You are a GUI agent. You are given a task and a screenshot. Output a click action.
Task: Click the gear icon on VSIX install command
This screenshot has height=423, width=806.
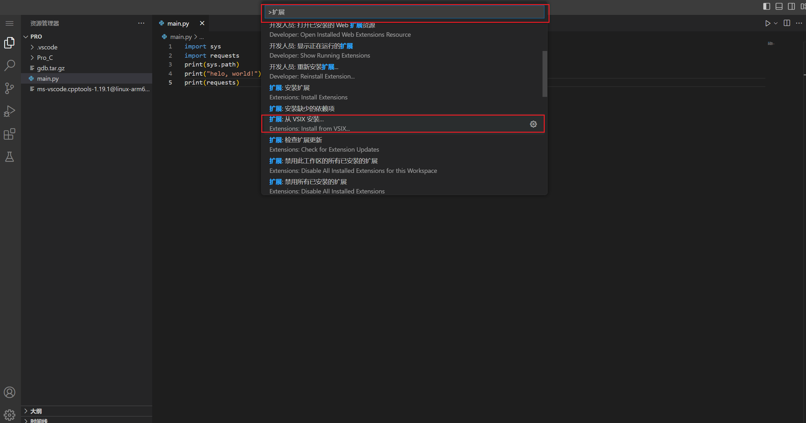click(x=533, y=124)
